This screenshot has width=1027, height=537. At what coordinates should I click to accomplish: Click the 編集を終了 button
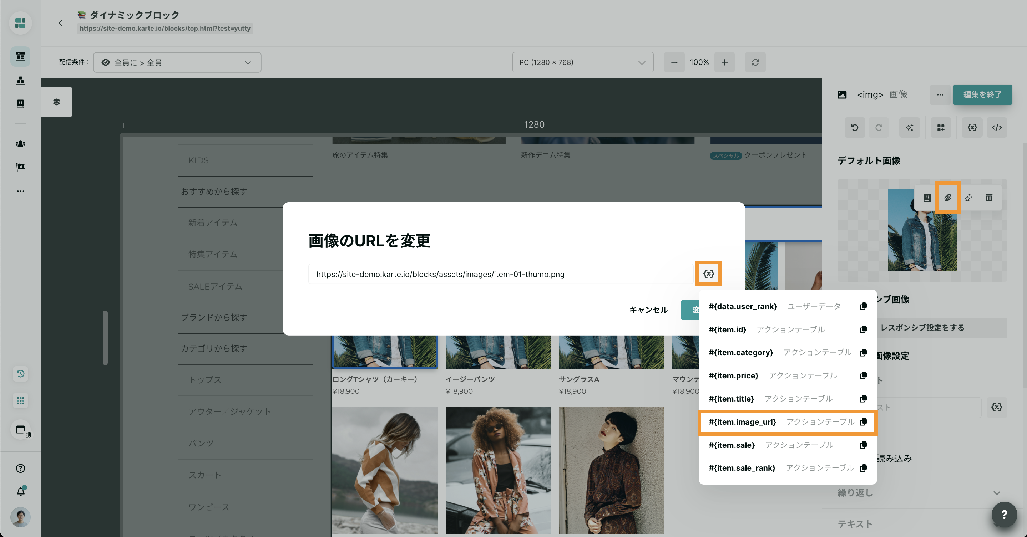(x=982, y=94)
